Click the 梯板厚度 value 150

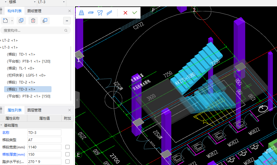click(x=44, y=155)
